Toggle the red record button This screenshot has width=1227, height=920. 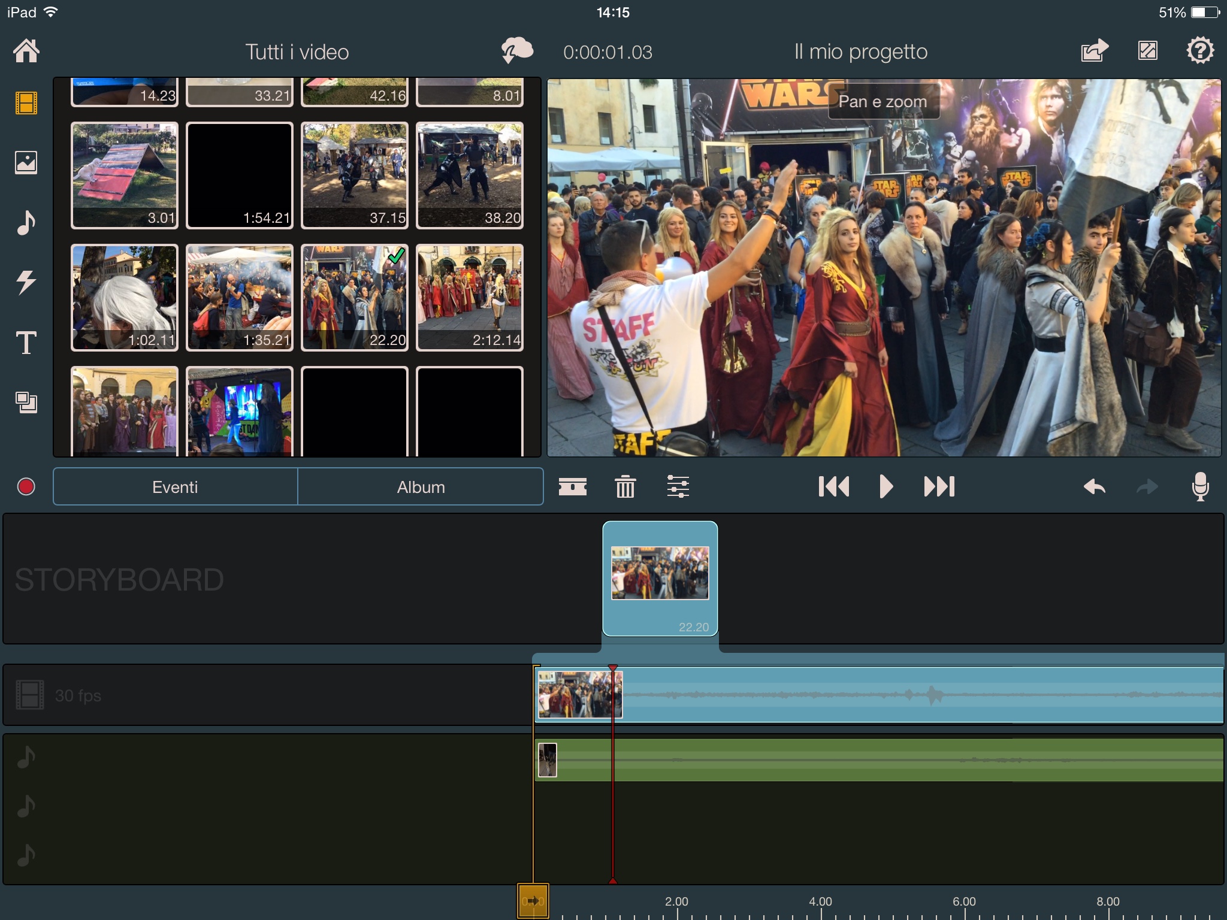pyautogui.click(x=26, y=486)
